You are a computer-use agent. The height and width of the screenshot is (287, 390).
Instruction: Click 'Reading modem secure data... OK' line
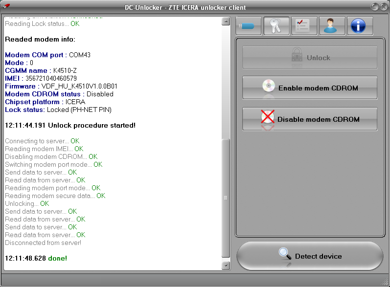(x=55, y=196)
